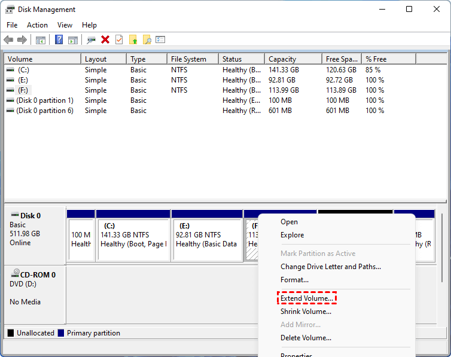Select the (Disk 0 partition 6) row
The image size is (451, 357).
point(45,111)
